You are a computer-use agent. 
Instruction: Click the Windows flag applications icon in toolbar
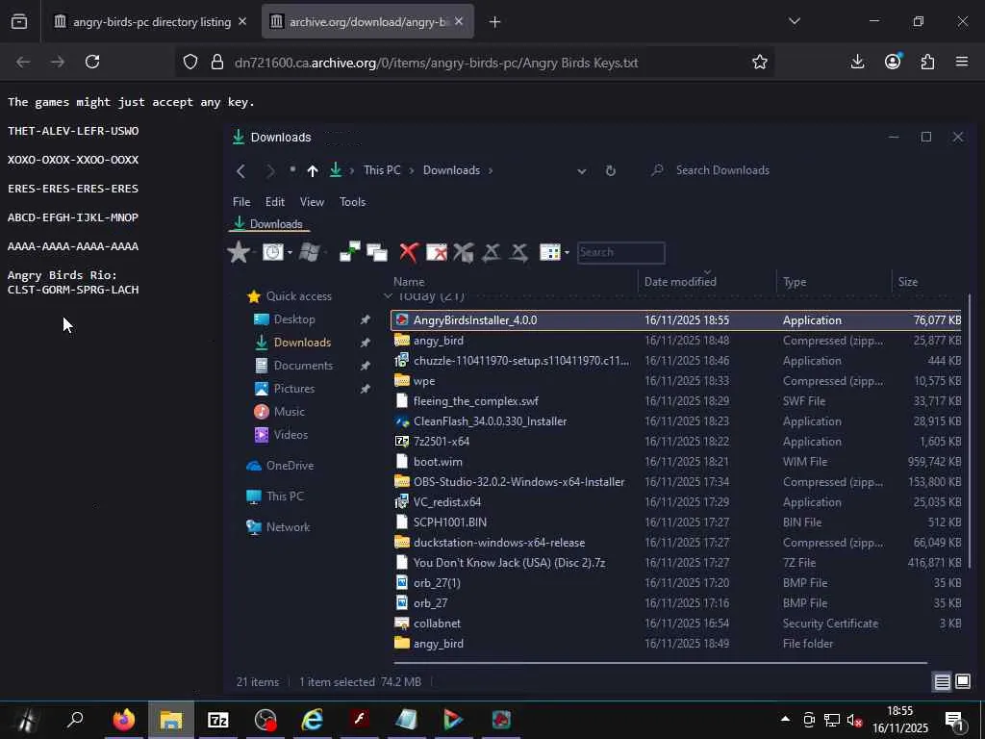tap(309, 252)
